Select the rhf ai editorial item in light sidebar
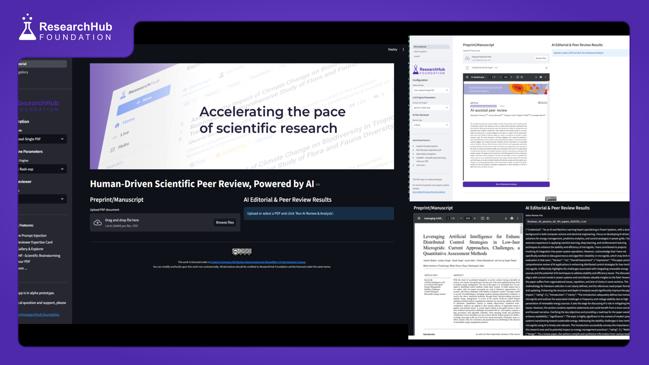The image size is (649, 365). click(x=431, y=47)
